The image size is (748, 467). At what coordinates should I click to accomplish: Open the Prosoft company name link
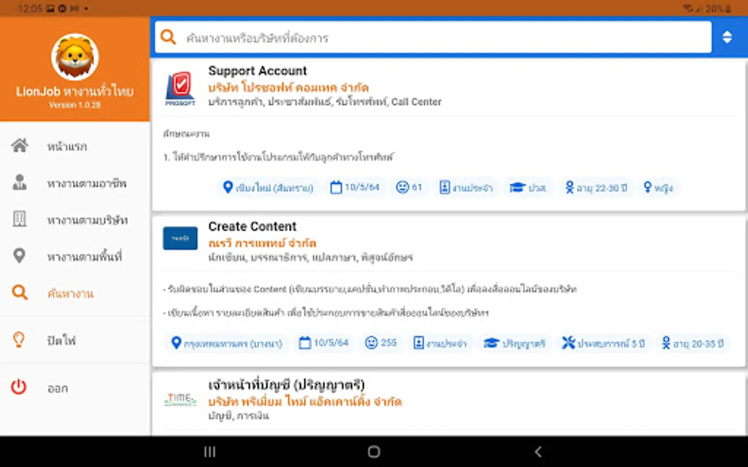point(288,87)
